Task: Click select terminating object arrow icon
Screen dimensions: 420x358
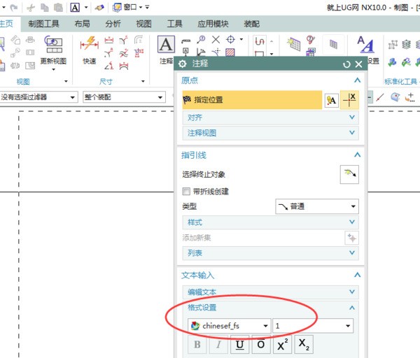Action: (x=349, y=175)
